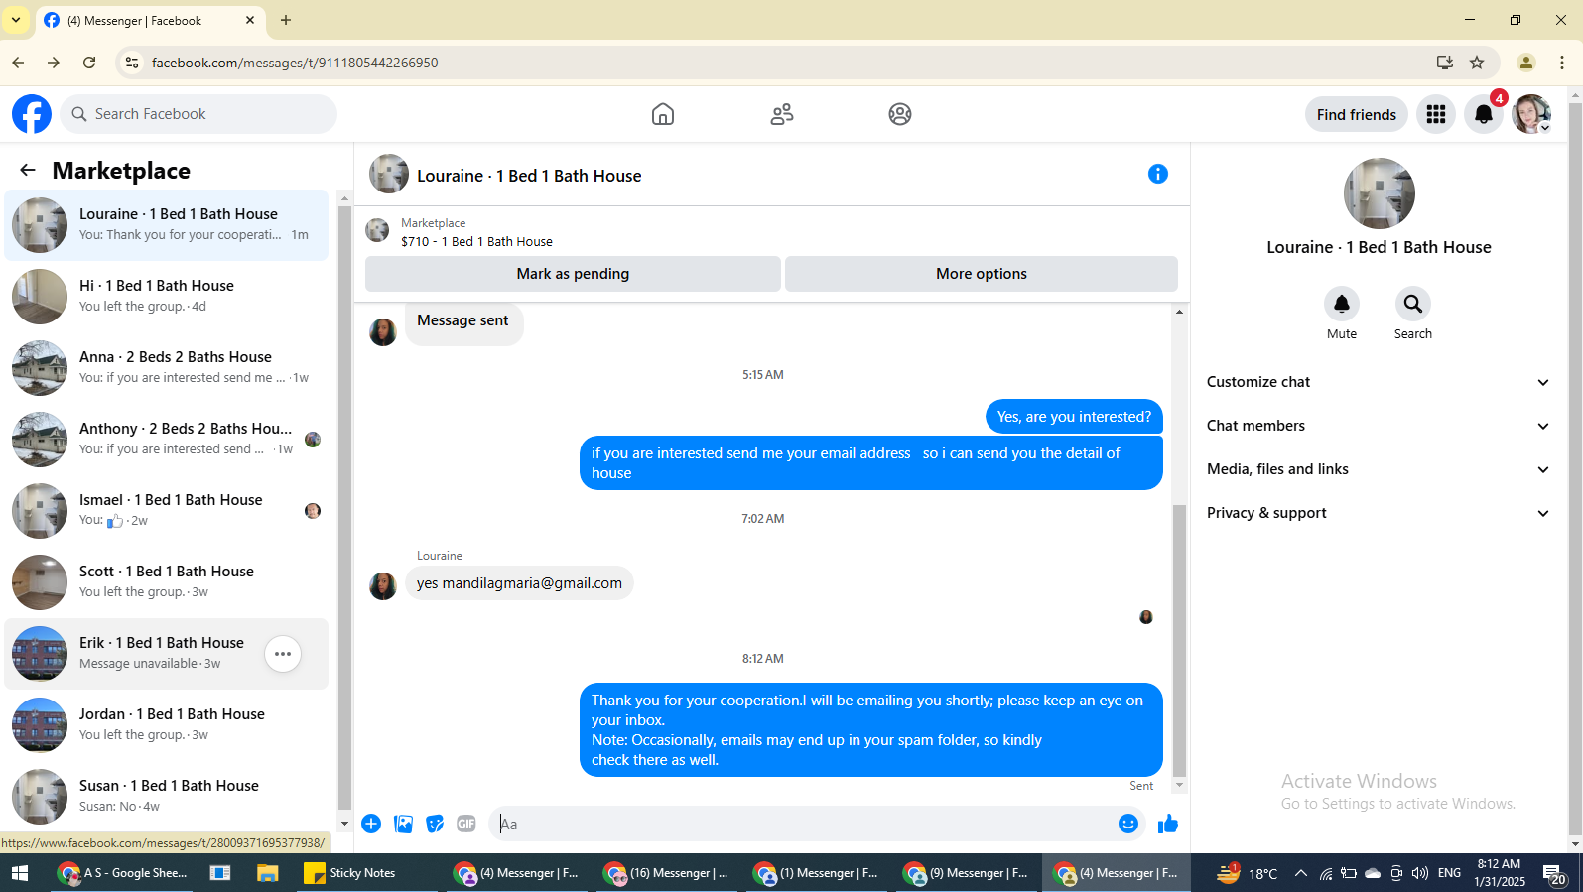View site information icon in address bar
1583x892 pixels.
(132, 63)
